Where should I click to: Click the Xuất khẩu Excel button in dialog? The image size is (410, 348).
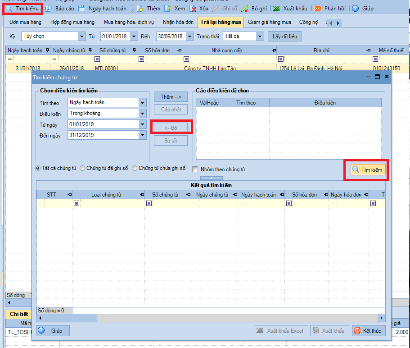pos(281,331)
